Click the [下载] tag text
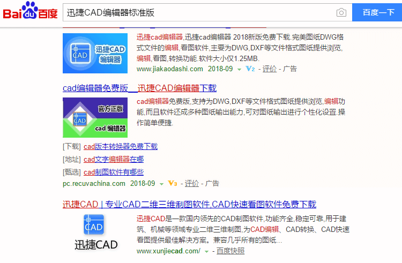Viewport: 402px width, 263px height. click(x=72, y=146)
